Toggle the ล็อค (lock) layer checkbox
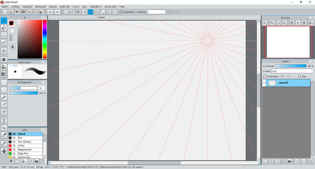Image resolution: width=315 pixels, height=169 pixels. tap(300, 76)
